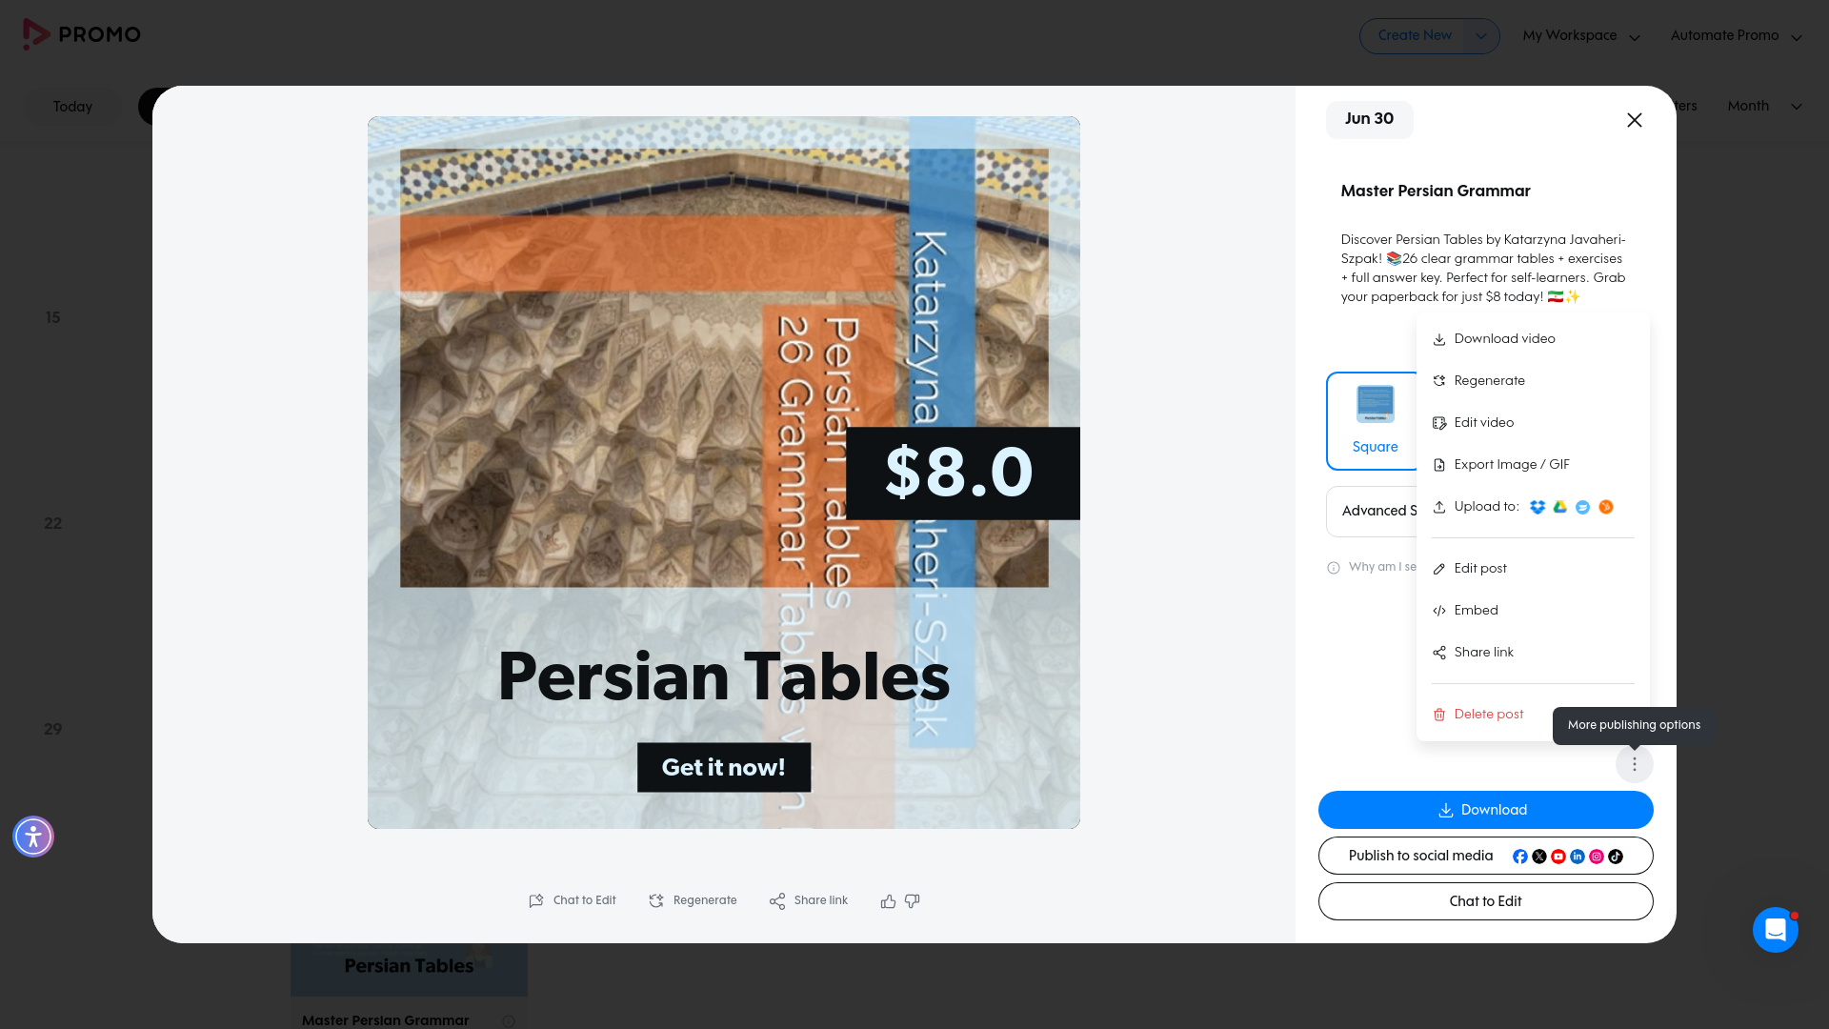Screen dimensions: 1829x1029
Task: Click calendar date 22
Action: pos(52,523)
